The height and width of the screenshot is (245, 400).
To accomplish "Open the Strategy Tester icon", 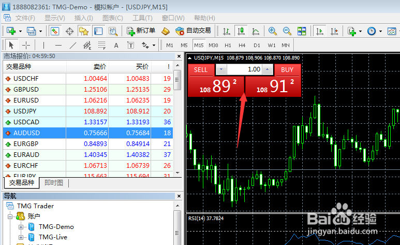I will pyautogui.click(x=113, y=31).
